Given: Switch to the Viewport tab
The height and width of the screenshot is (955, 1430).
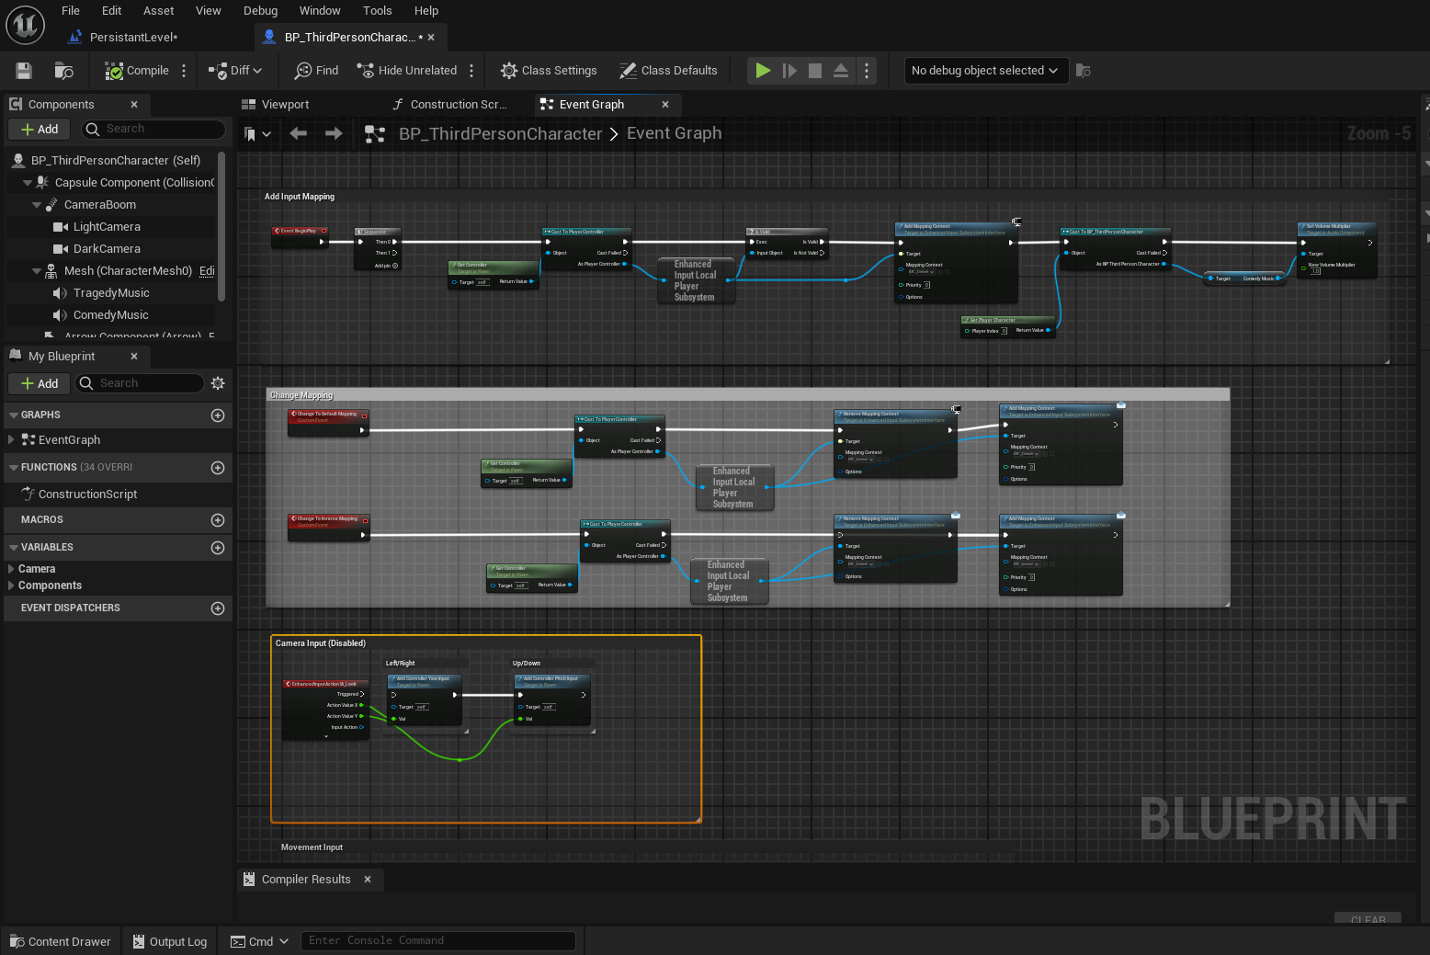Looking at the screenshot, I should 284,104.
